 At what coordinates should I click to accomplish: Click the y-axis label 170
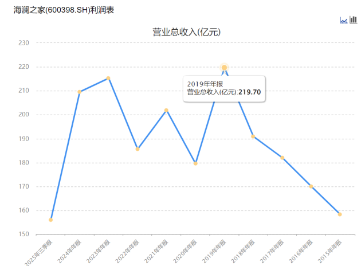[23, 186]
